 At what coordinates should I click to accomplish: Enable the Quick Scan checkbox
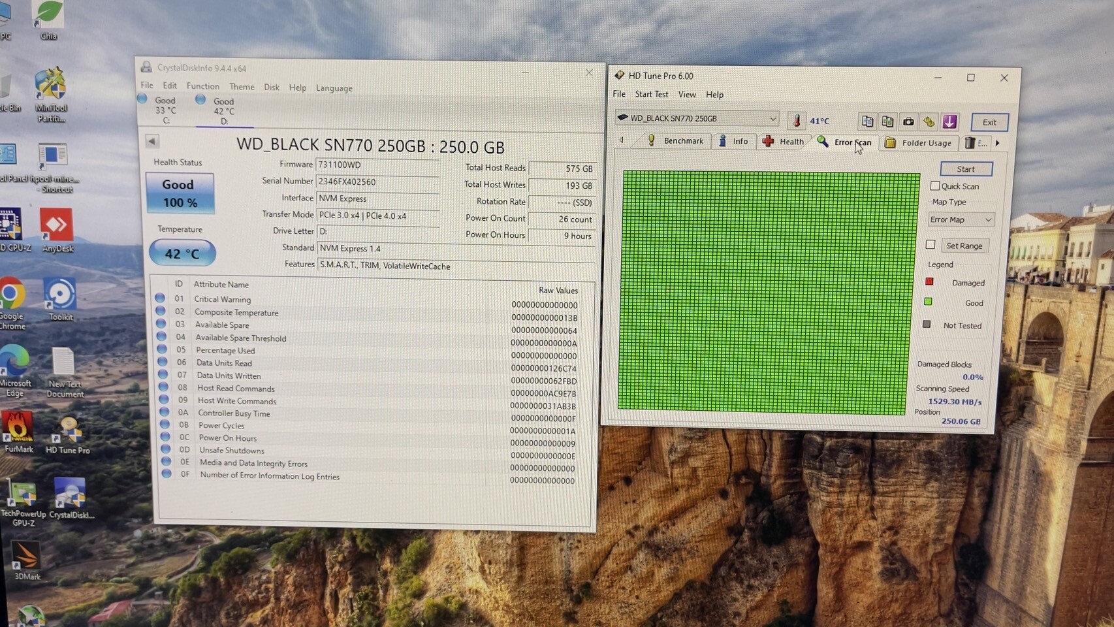[x=935, y=186]
